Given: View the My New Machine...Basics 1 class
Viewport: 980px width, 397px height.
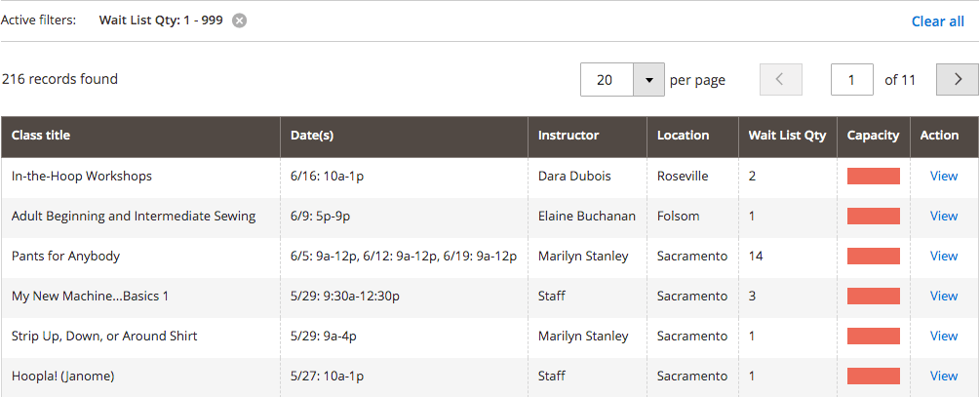Looking at the screenshot, I should 943,296.
